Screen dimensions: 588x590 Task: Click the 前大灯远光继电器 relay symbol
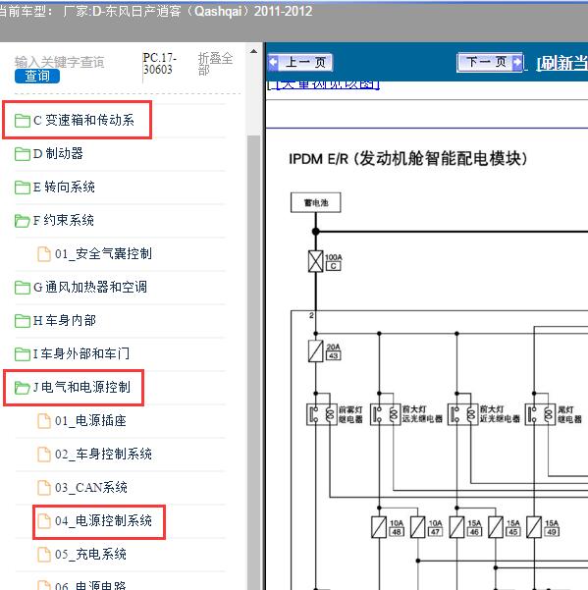click(385, 414)
